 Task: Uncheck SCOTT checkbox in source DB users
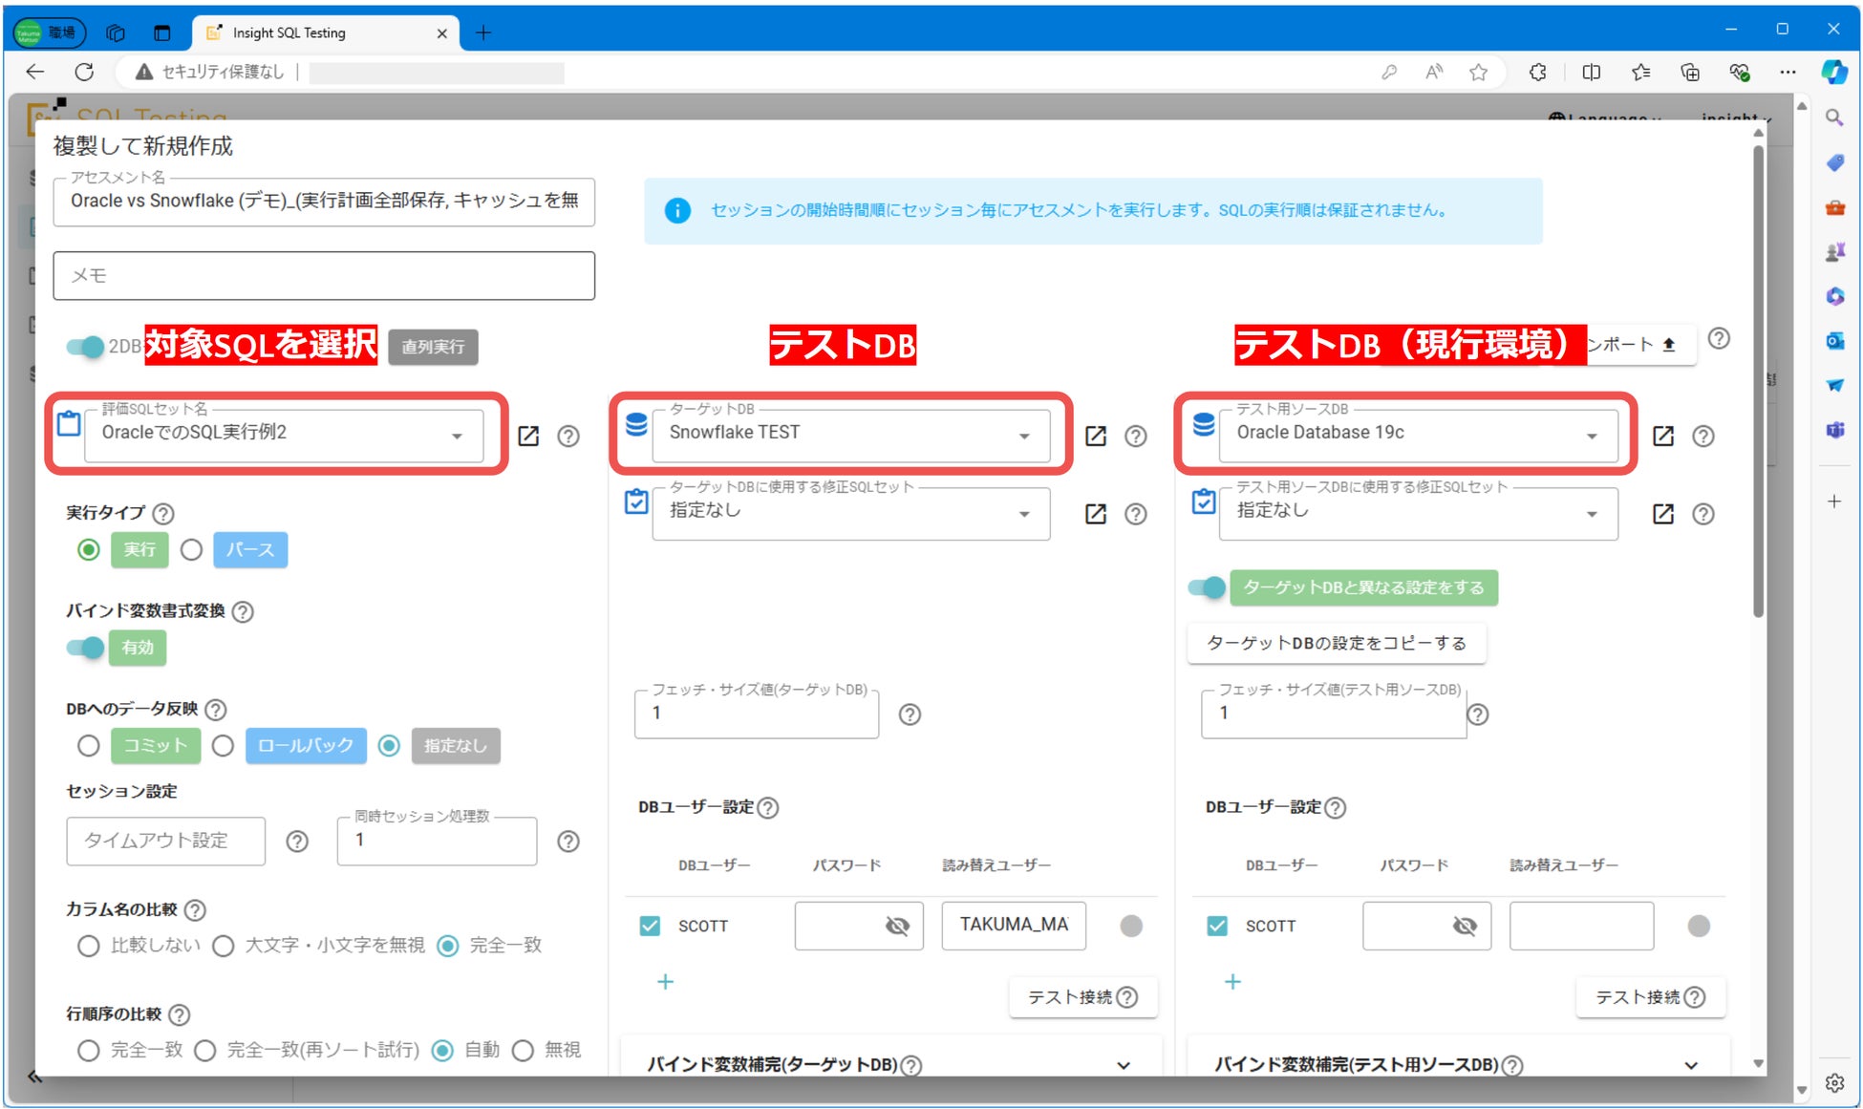tap(1217, 926)
